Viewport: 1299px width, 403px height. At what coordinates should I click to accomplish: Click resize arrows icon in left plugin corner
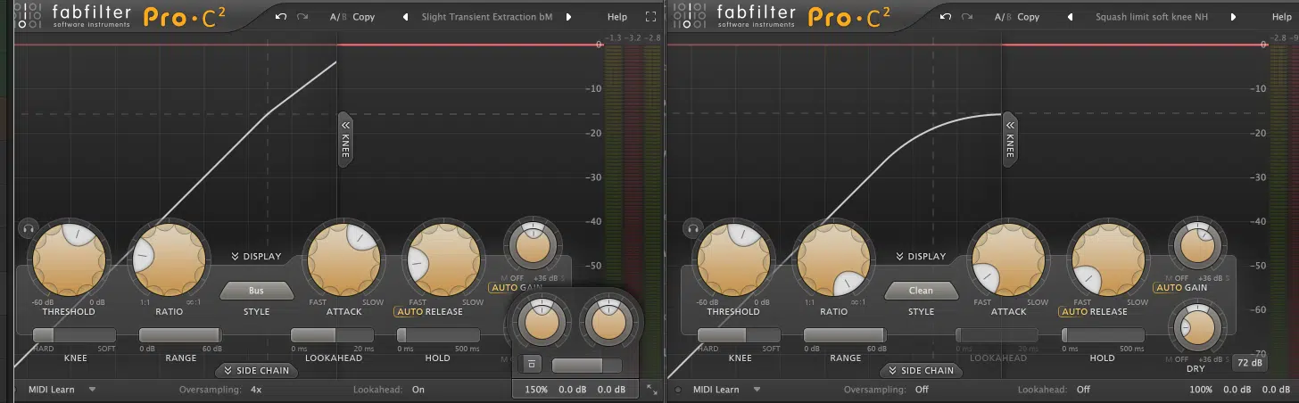(x=651, y=390)
